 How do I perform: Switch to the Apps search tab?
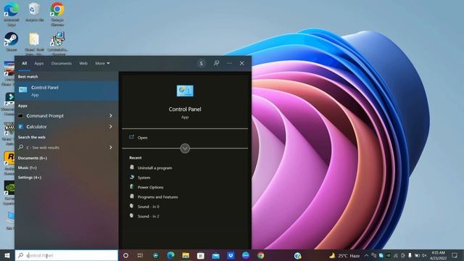pos(38,63)
